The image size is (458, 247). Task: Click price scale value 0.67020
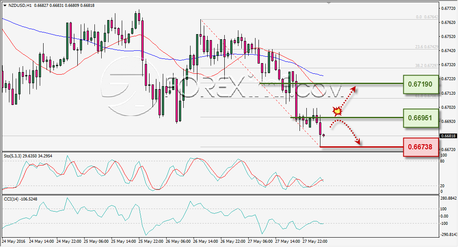[x=448, y=108]
